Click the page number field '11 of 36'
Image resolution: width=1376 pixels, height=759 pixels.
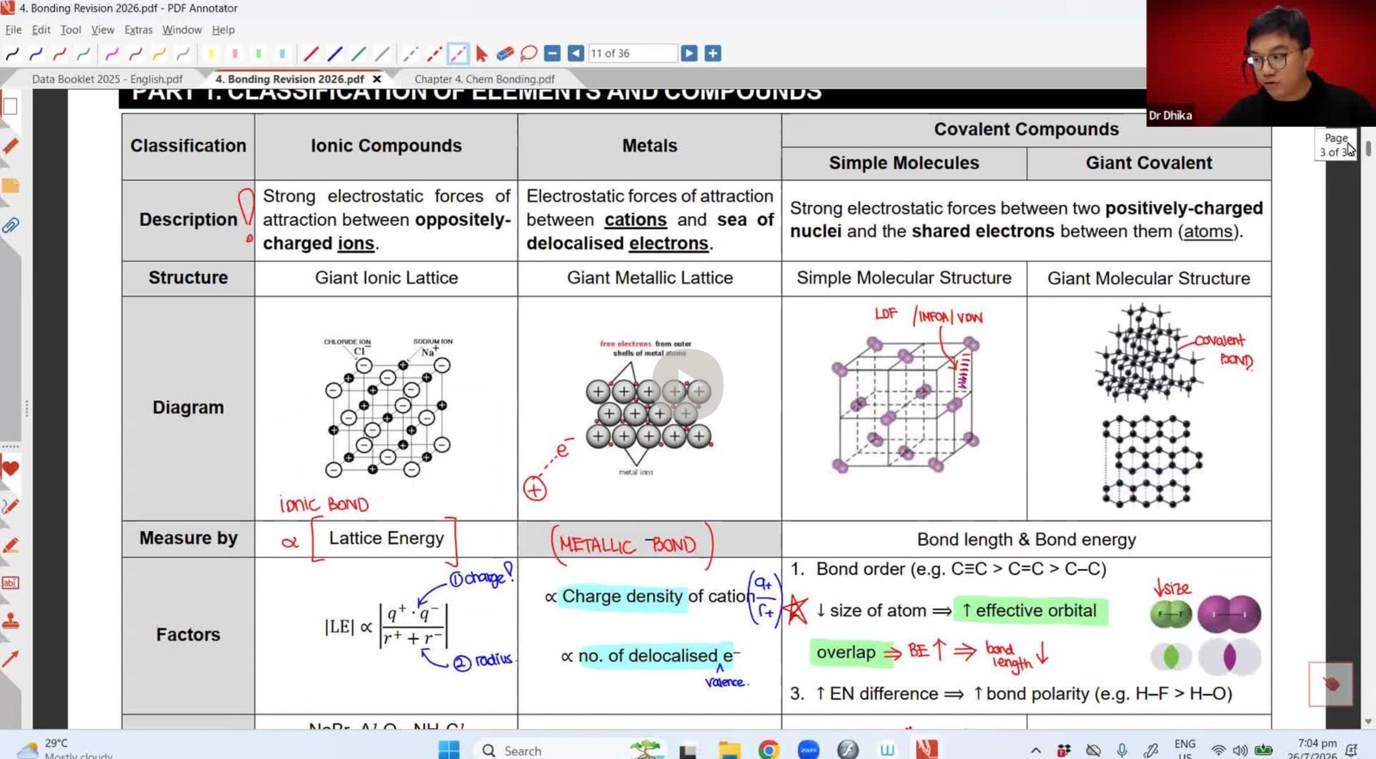coord(632,53)
